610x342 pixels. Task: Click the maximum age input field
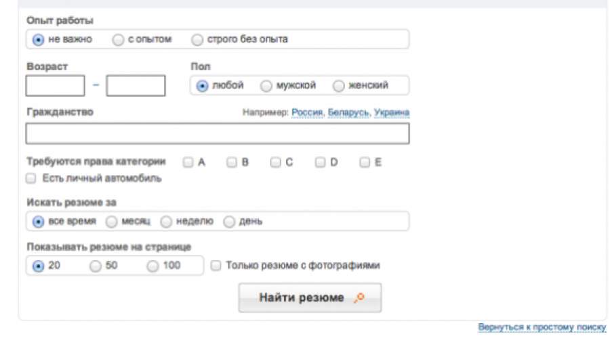pyautogui.click(x=136, y=86)
